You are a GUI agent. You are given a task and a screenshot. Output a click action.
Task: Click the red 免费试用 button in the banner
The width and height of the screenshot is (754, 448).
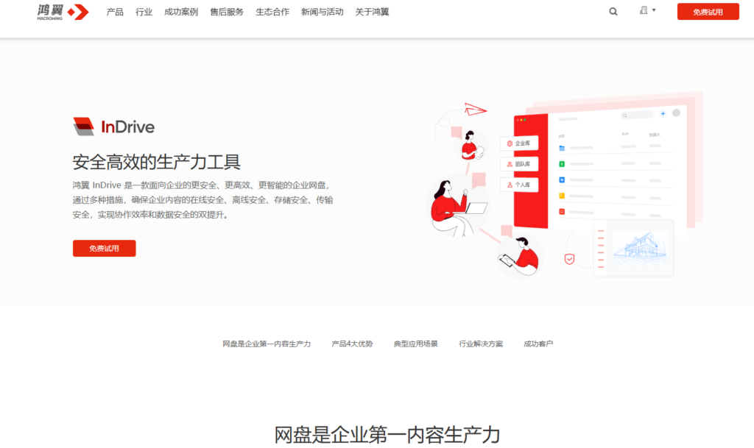(104, 248)
